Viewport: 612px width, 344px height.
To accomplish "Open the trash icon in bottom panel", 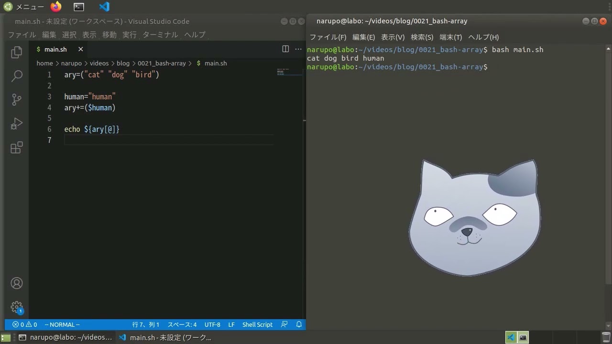I will 605,337.
